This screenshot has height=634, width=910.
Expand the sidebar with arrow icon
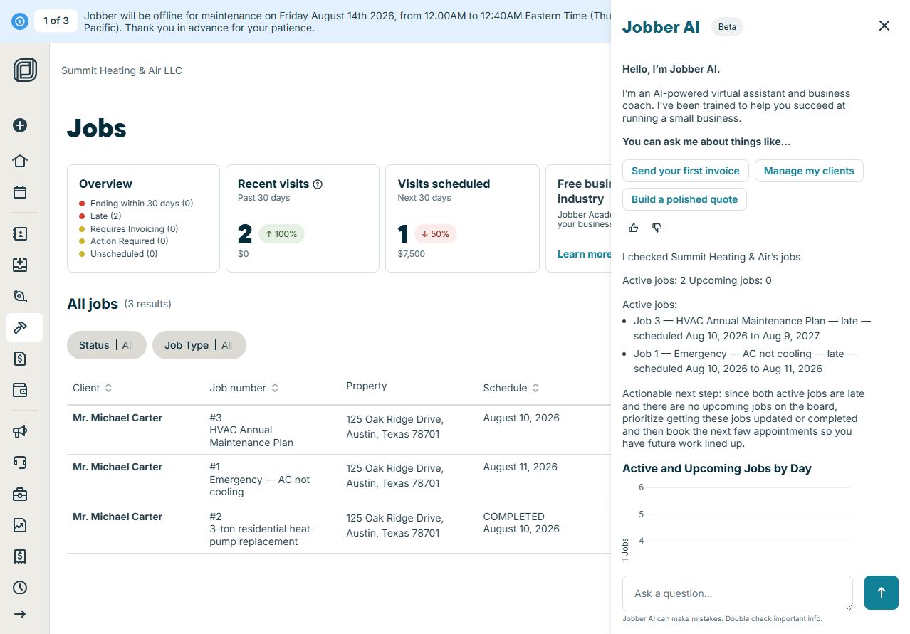pyautogui.click(x=20, y=614)
